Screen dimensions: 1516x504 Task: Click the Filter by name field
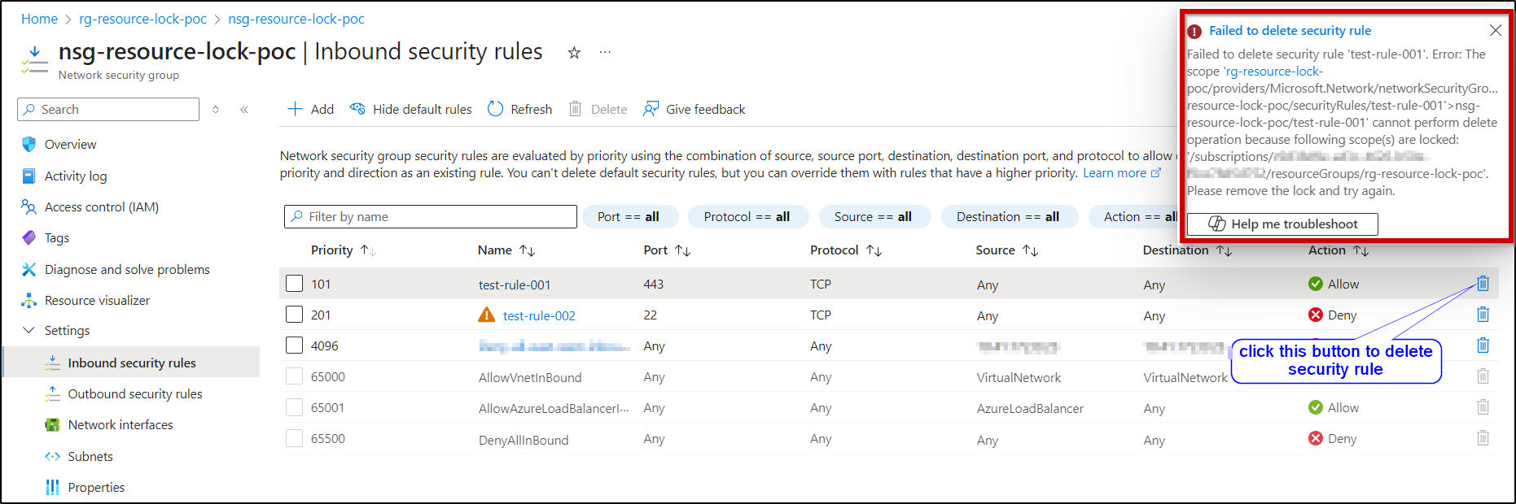(x=431, y=217)
